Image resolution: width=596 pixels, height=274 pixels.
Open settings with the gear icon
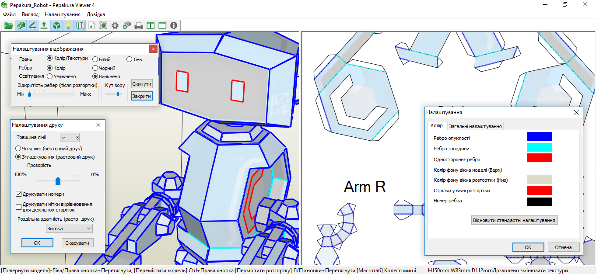tap(115, 26)
